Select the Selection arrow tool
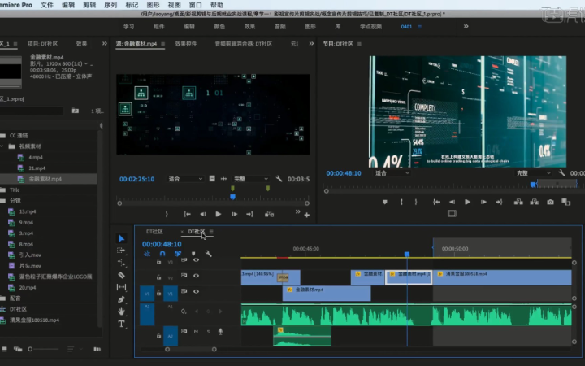This screenshot has height=366, width=585. [122, 238]
